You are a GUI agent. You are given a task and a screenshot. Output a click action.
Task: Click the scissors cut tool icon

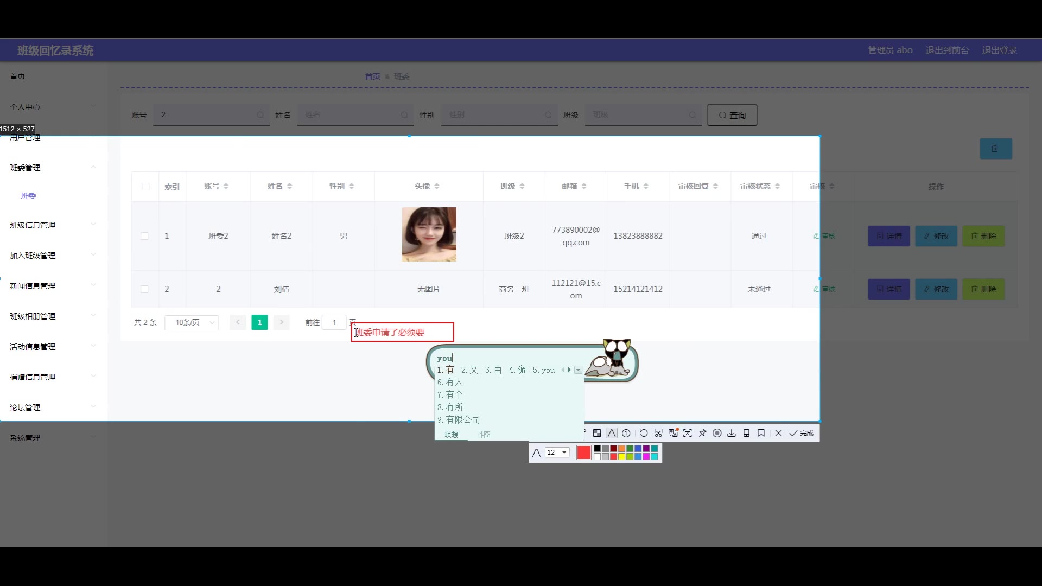[x=658, y=433]
